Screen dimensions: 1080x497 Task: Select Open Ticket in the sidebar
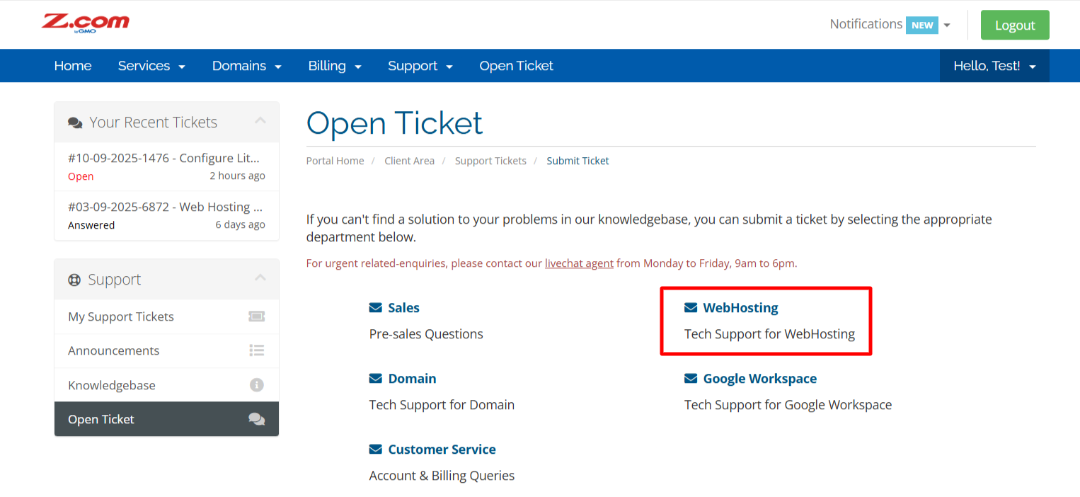[x=166, y=419]
